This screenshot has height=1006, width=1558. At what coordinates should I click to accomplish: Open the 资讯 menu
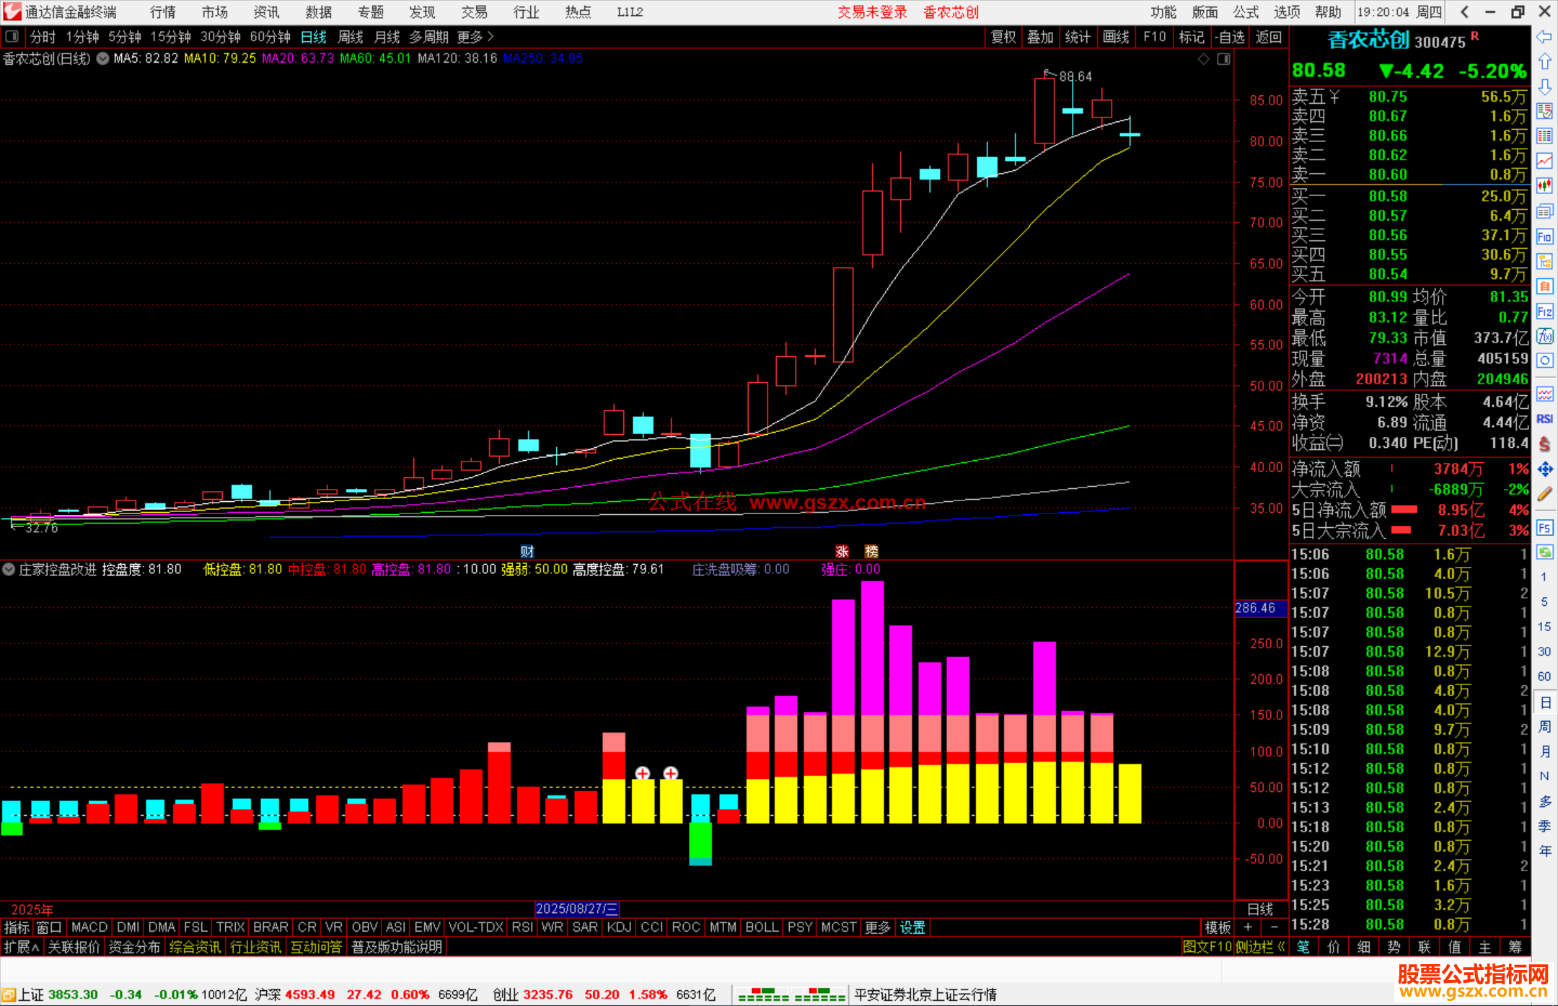pyautogui.click(x=267, y=12)
